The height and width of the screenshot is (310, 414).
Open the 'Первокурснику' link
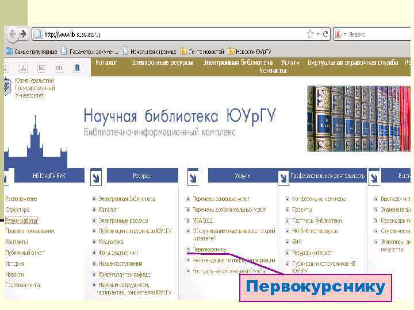tap(210, 249)
